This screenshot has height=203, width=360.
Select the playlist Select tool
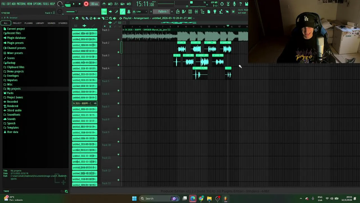click(x=107, y=18)
